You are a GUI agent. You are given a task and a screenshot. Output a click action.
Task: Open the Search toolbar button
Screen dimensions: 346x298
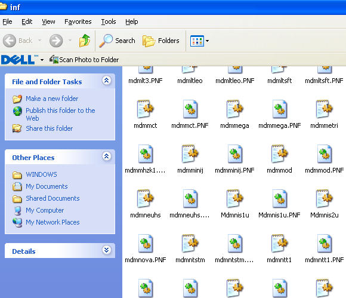(x=117, y=41)
